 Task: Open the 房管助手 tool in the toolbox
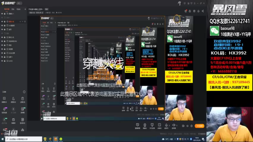pos(13,100)
